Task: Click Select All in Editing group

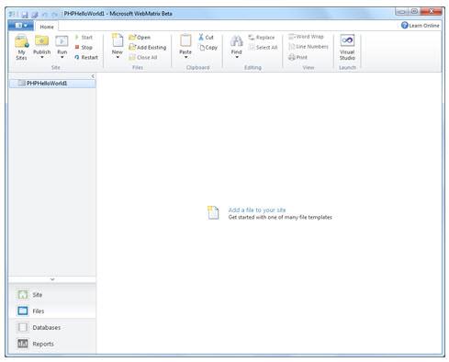Action: coord(263,47)
